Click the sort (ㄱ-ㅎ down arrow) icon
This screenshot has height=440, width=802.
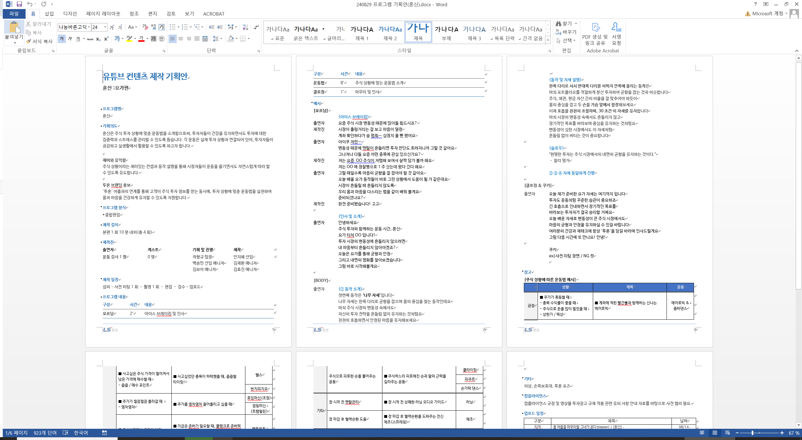(x=245, y=27)
